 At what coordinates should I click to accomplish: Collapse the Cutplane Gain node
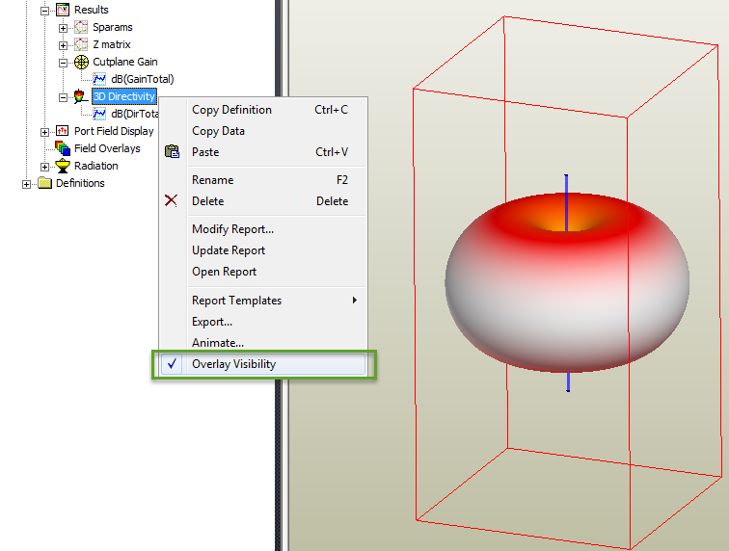pos(63,64)
